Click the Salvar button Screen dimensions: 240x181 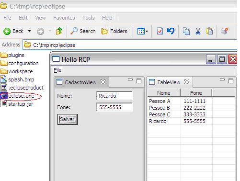click(68, 119)
